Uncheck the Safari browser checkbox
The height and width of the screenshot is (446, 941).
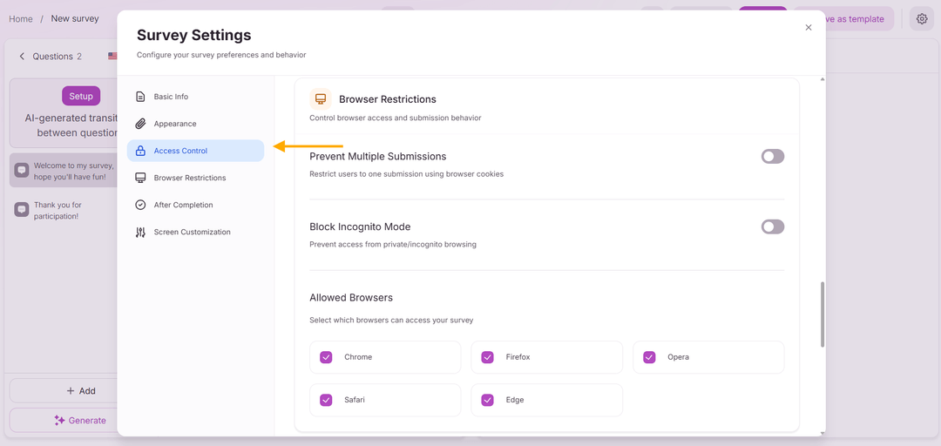[x=326, y=400]
